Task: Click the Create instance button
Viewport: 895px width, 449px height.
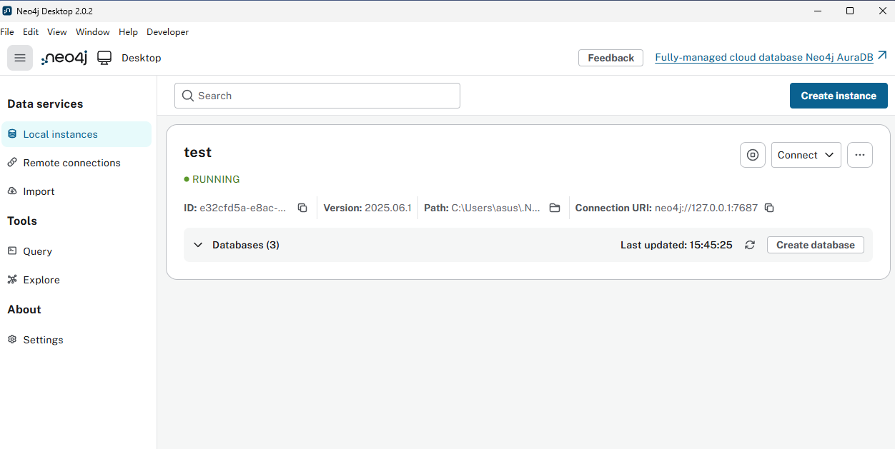Action: [x=839, y=96]
